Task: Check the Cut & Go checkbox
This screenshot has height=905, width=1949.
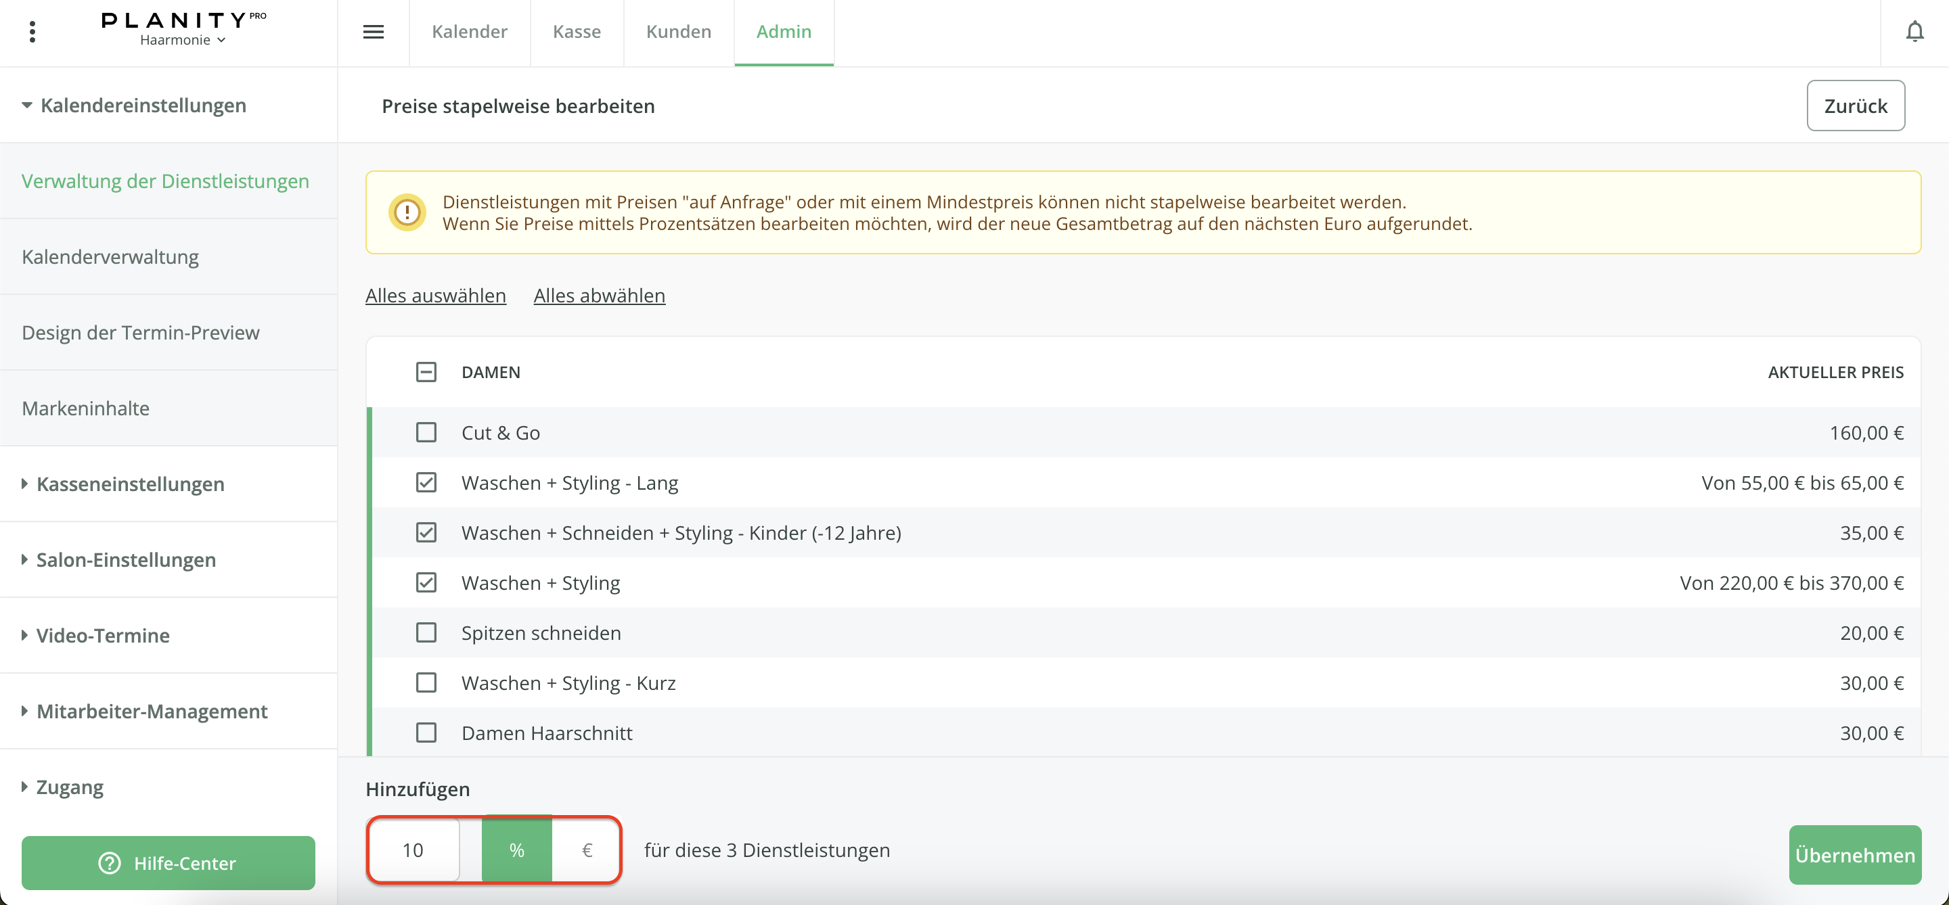Action: coord(426,432)
